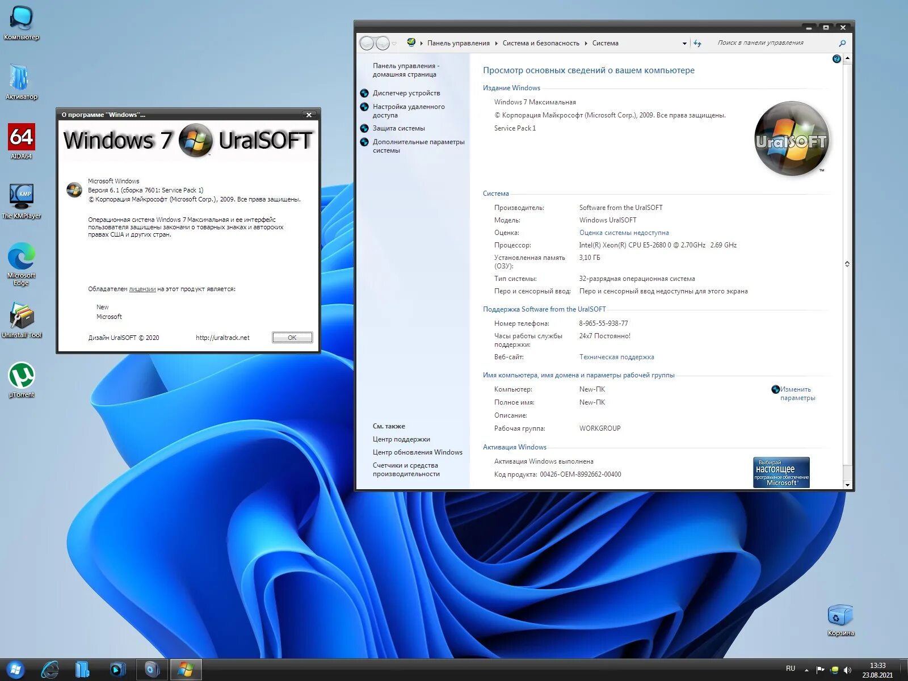Viewport: 908px width, 681px height.
Task: Switch the RU input language indicator
Action: point(791,669)
